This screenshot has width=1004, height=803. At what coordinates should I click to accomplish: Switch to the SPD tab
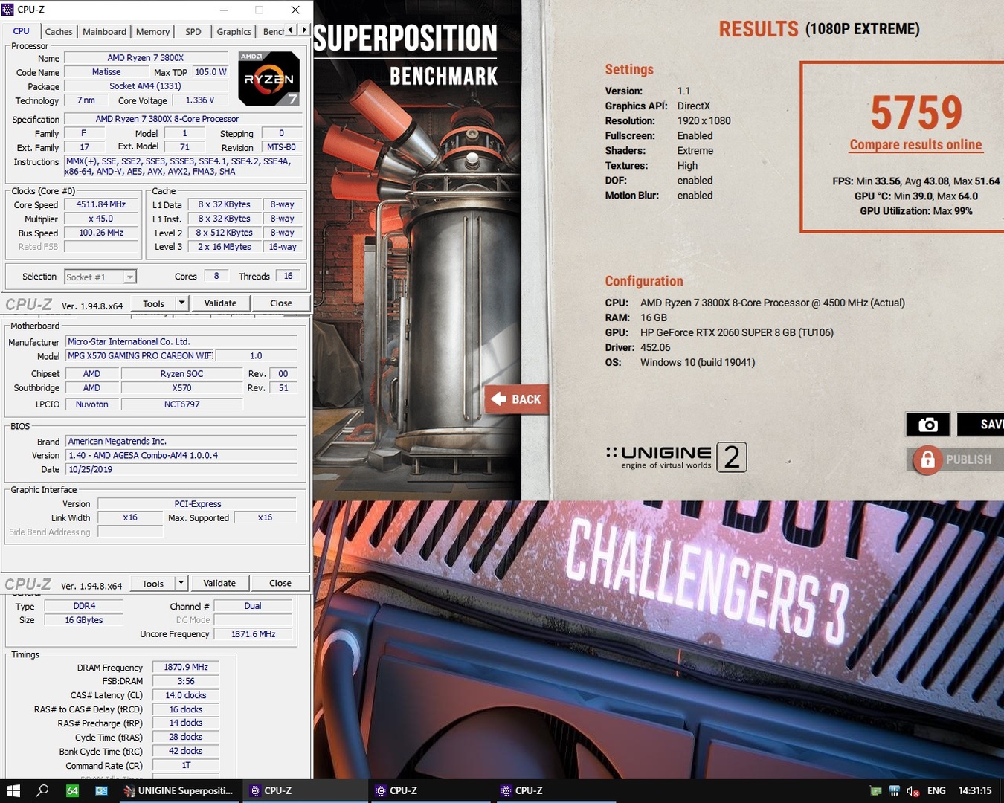(193, 32)
